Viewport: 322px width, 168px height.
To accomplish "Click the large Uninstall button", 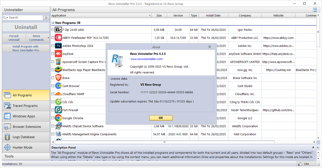I will pyautogui.click(x=26, y=27).
